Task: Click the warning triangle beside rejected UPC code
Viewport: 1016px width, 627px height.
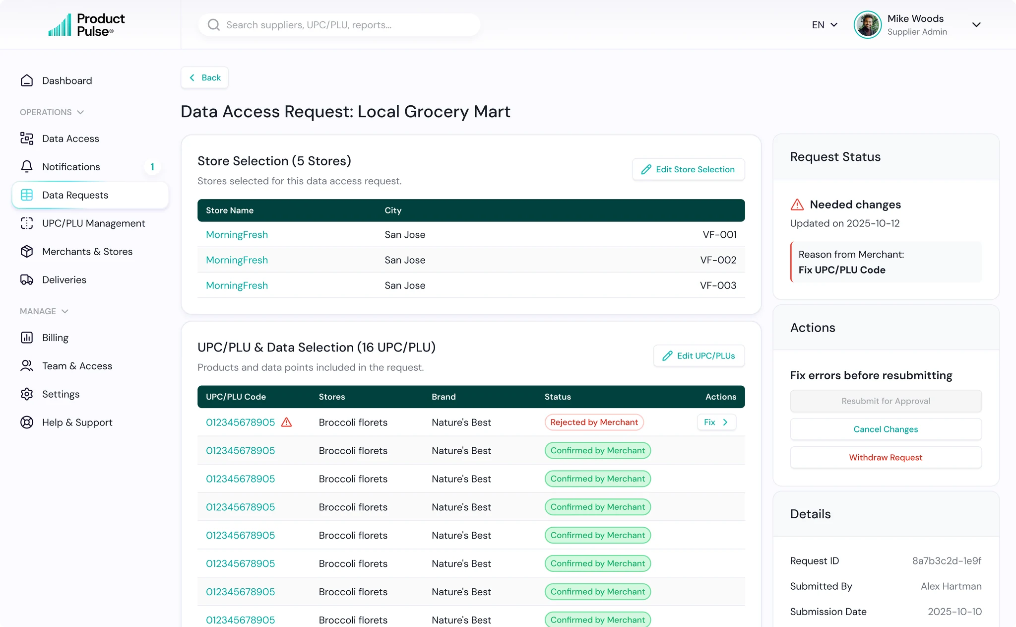Action: click(x=287, y=422)
